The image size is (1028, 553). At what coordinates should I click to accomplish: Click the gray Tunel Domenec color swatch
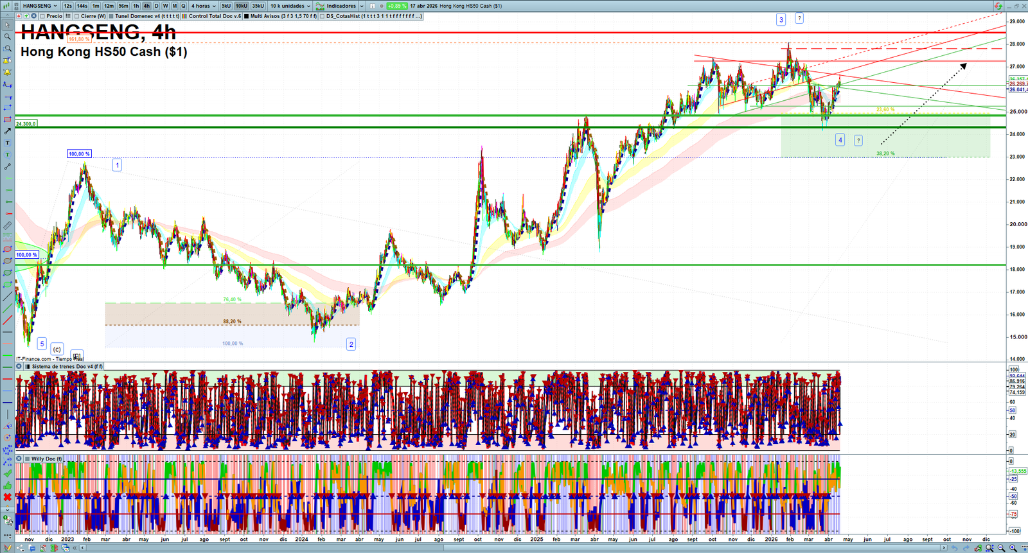[111, 16]
